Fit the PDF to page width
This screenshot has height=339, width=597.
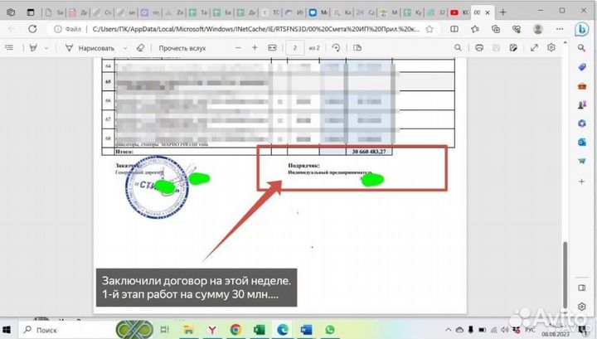pyautogui.click(x=272, y=47)
